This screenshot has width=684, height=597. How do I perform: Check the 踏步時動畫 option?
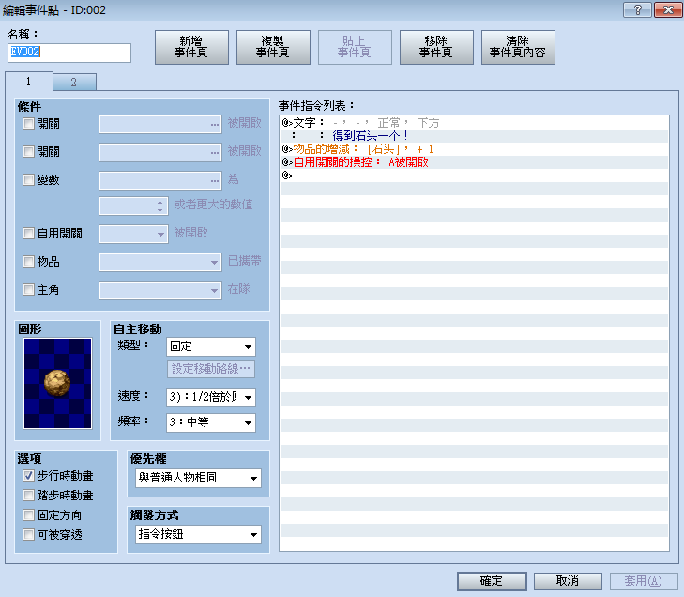[28, 495]
